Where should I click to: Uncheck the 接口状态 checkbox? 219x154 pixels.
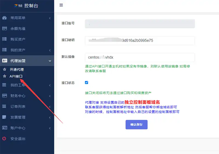87,82
